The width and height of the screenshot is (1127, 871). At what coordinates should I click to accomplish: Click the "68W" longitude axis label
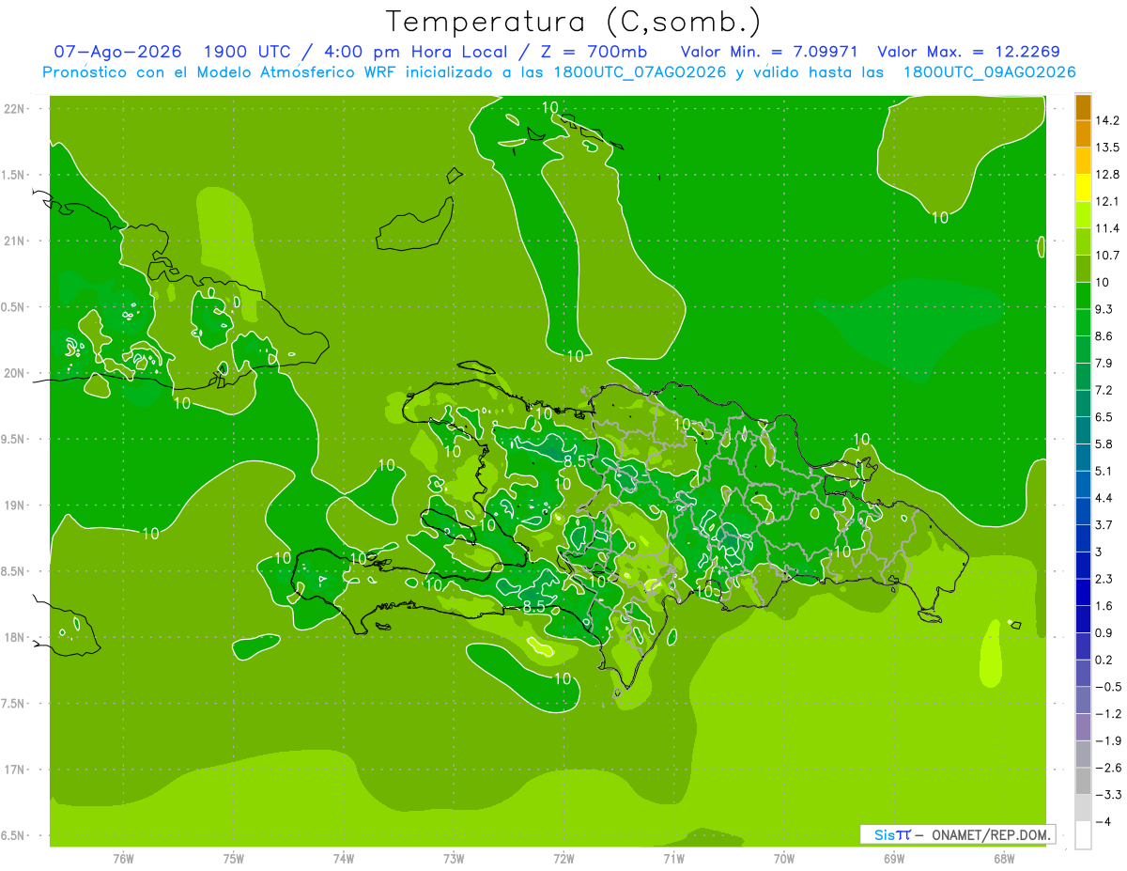coord(1003,859)
